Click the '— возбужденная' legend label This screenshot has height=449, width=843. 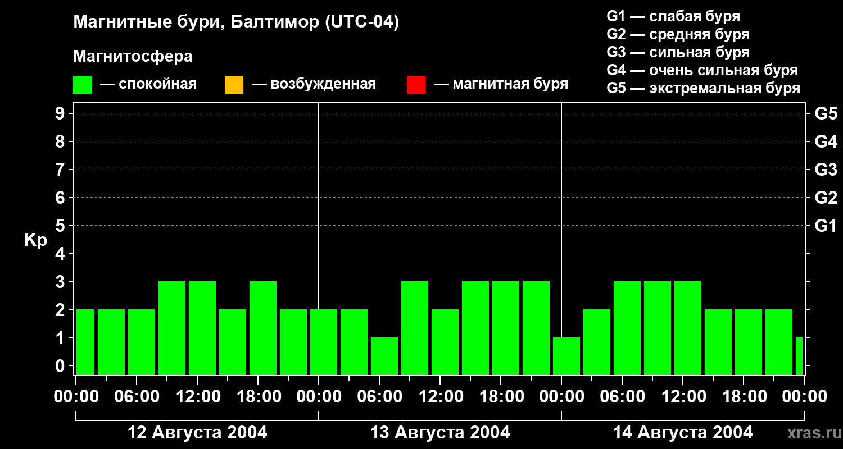tap(314, 85)
